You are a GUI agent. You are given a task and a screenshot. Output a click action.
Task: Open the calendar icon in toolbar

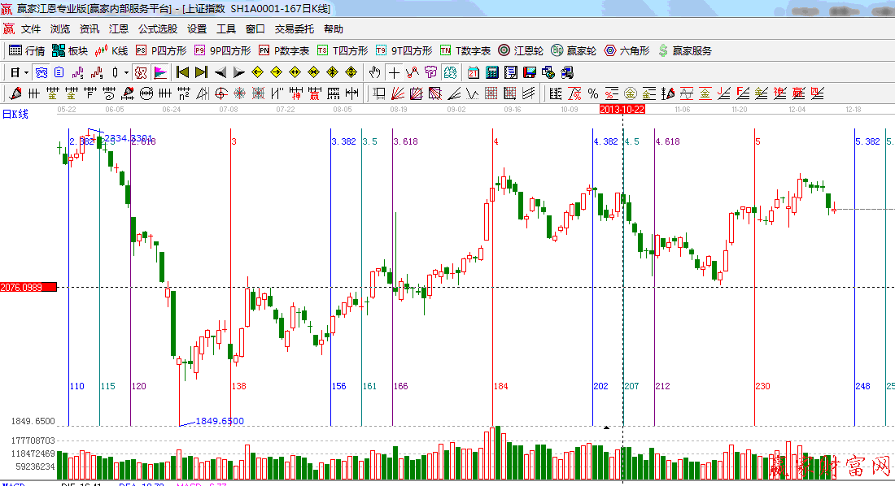474,72
